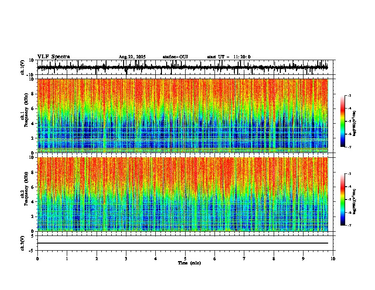Select the "Aug.22, 2025" date text
The width and height of the screenshot is (375, 290).
pyautogui.click(x=132, y=57)
